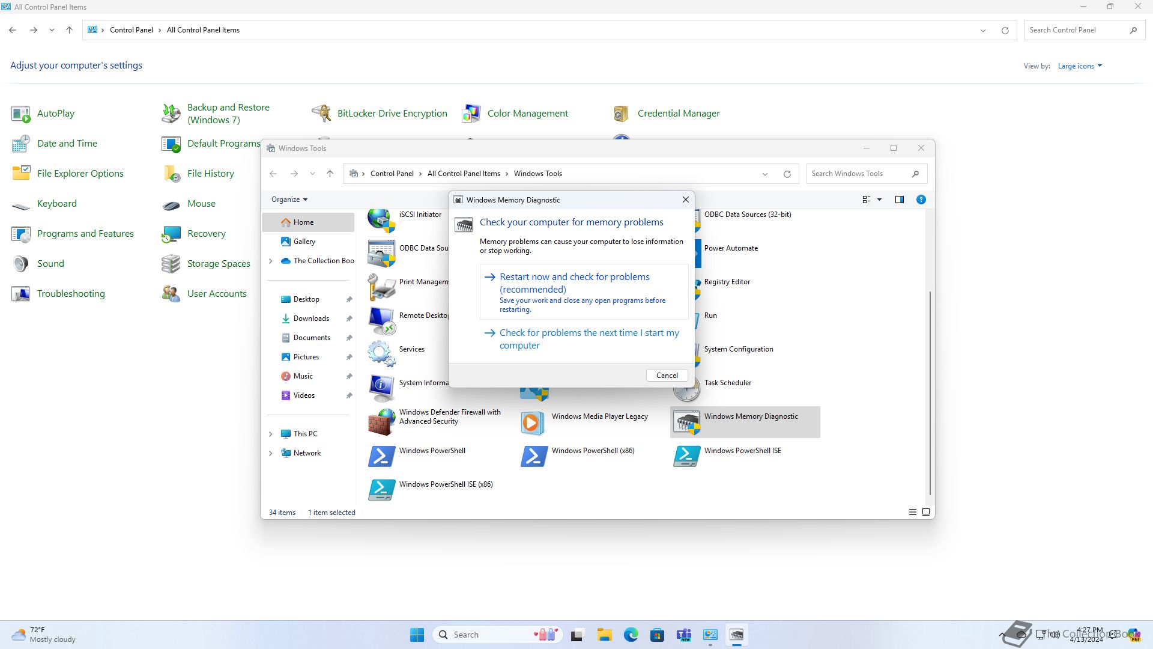Open Windows Tools recent locations dropdown
The image size is (1153, 649).
312,174
